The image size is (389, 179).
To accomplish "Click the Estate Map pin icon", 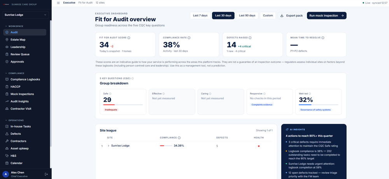I will [x=7, y=40].
